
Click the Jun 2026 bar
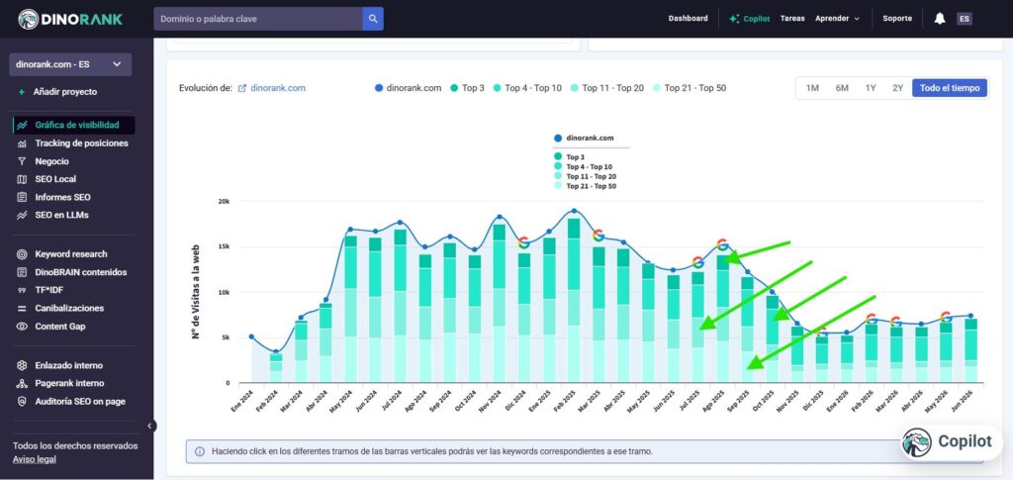point(970,350)
